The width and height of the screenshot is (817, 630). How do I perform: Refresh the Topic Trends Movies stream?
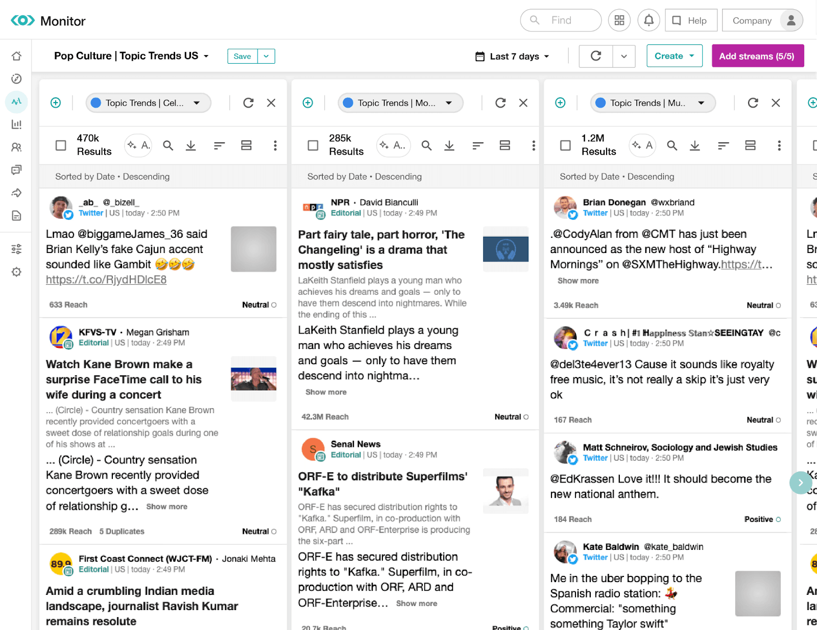[500, 103]
